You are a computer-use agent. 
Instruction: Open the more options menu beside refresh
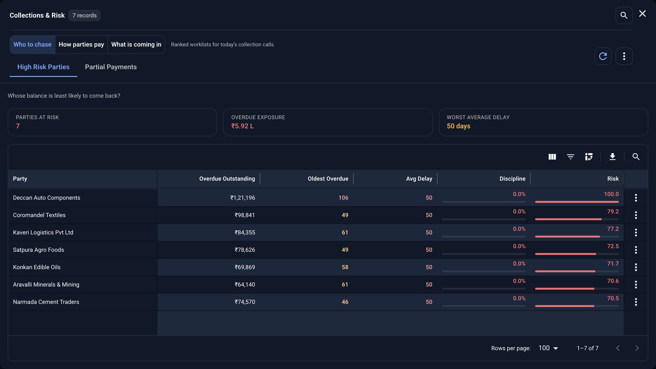pyautogui.click(x=624, y=56)
